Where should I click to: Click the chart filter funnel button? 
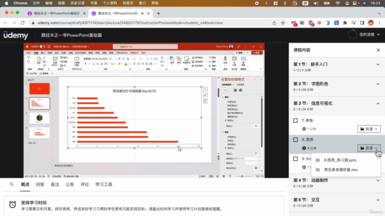205,101
